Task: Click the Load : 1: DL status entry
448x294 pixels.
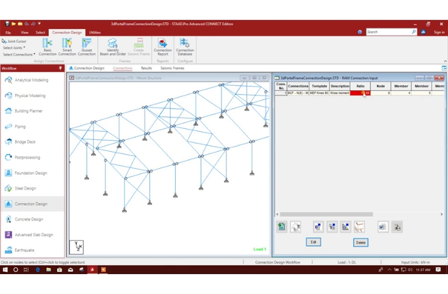Action: pyautogui.click(x=347, y=262)
